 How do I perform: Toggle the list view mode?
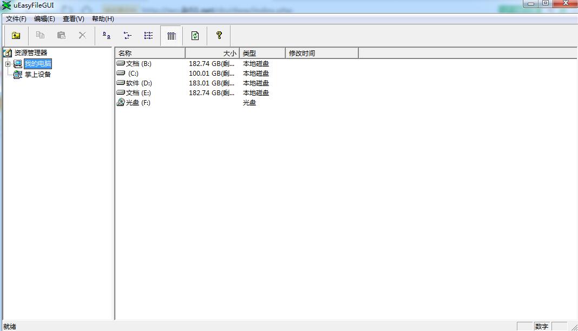pyautogui.click(x=149, y=35)
